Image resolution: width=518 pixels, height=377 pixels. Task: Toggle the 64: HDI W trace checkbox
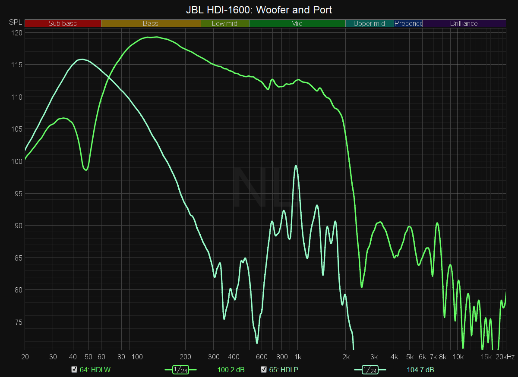tap(74, 369)
